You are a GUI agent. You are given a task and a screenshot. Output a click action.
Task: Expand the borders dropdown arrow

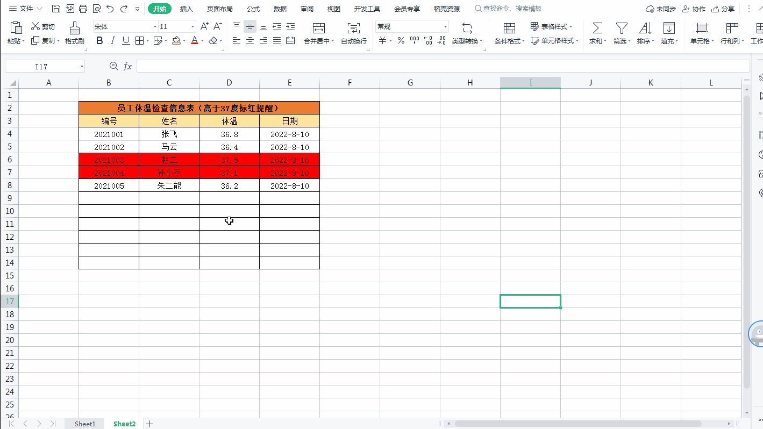pyautogui.click(x=148, y=41)
